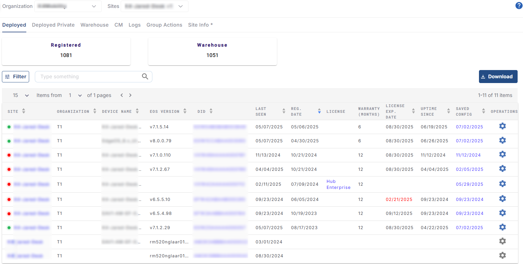The image size is (523, 264).
Task: Expand the Organization dropdown
Action: click(94, 6)
